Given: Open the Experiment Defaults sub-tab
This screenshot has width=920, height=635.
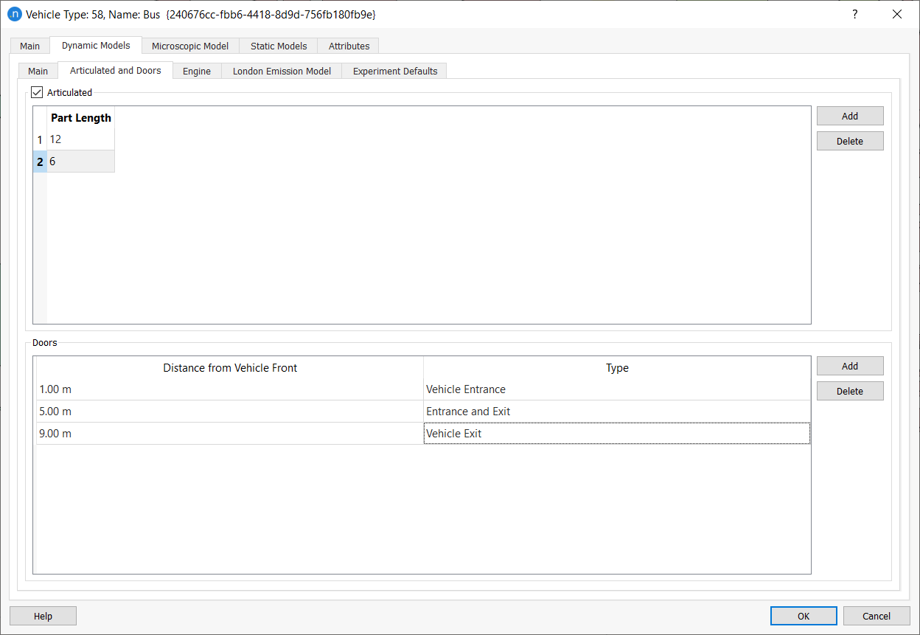Looking at the screenshot, I should tap(394, 71).
